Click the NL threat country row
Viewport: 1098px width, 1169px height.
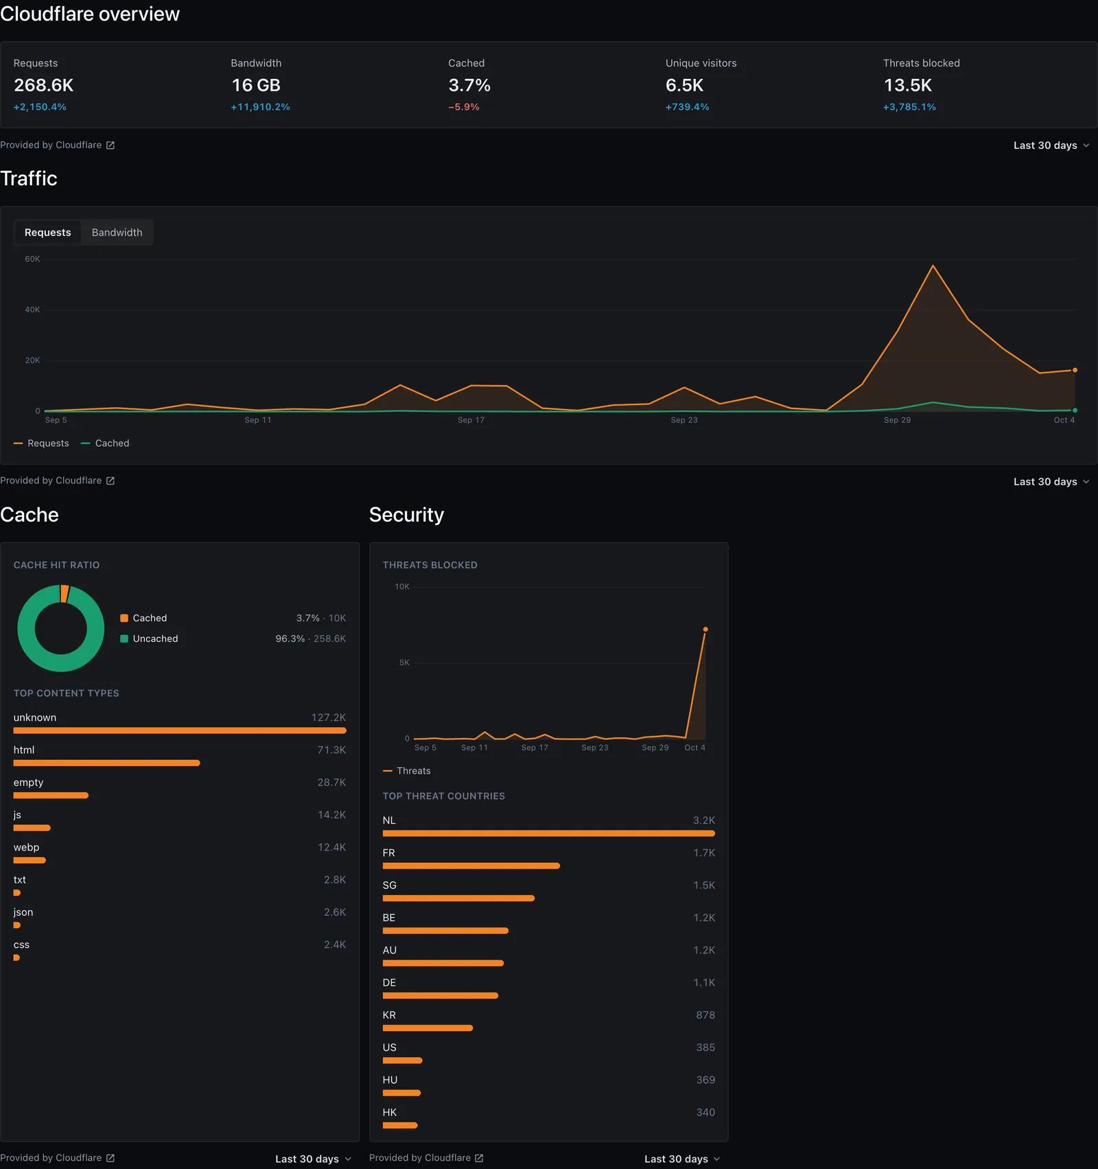click(549, 826)
